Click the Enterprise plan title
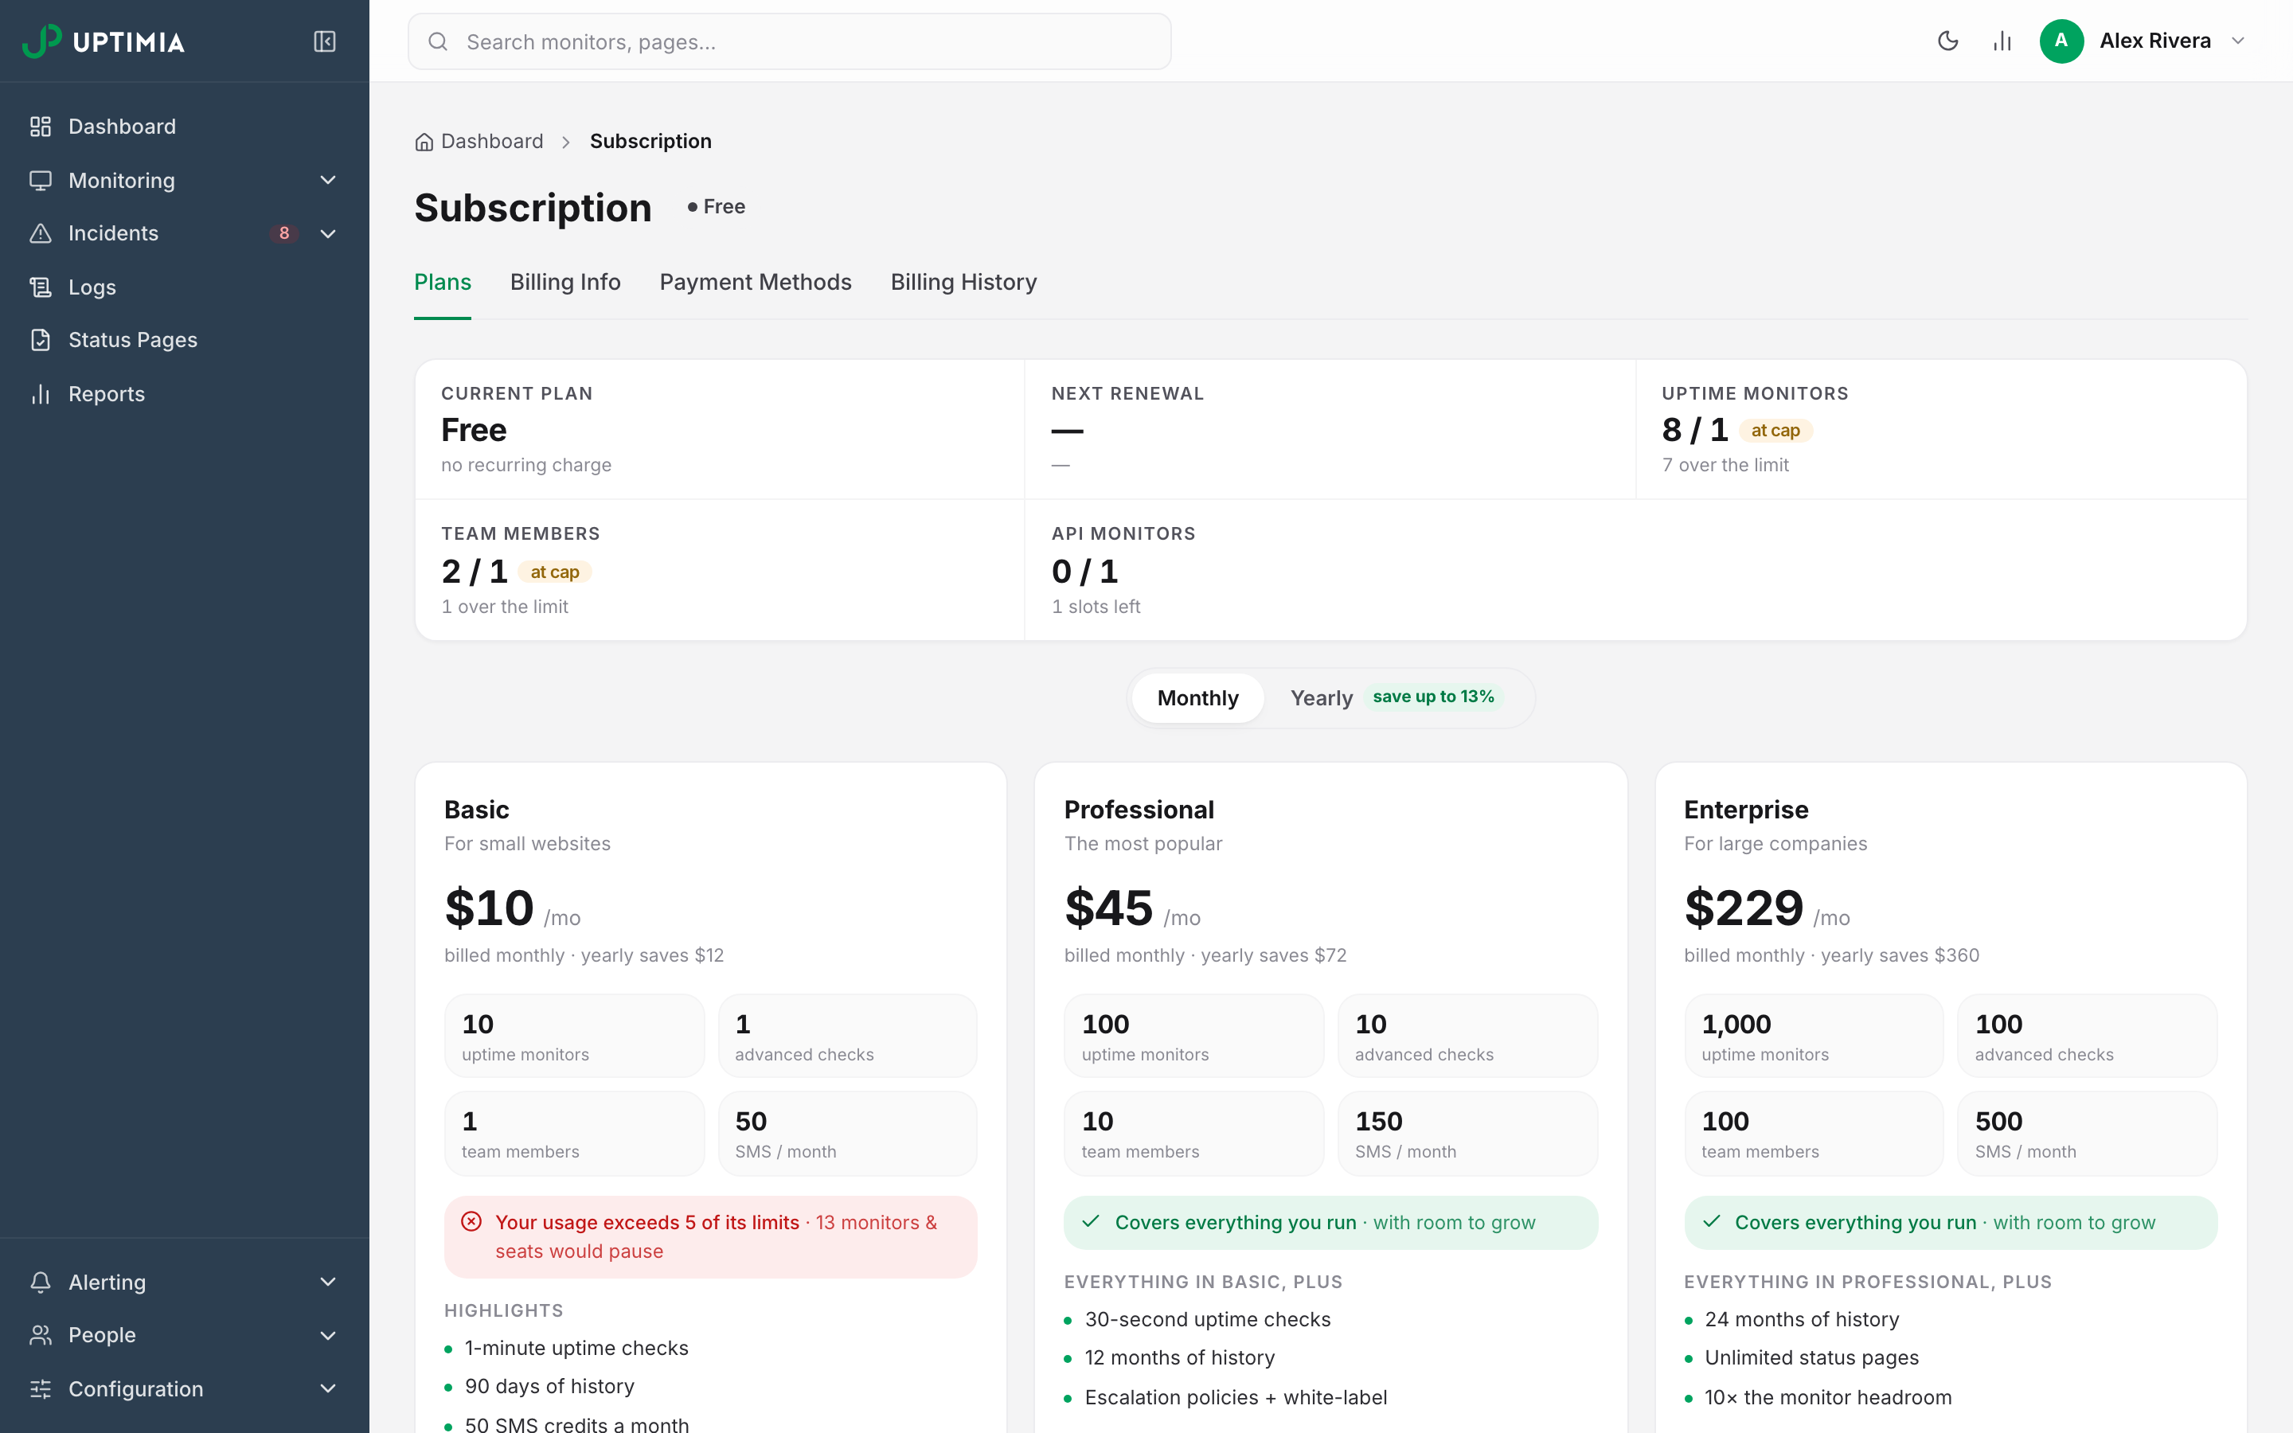 [x=1745, y=810]
